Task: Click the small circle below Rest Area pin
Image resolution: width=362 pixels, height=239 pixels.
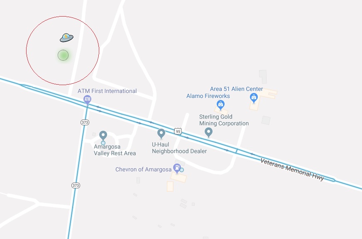Action: click(103, 143)
